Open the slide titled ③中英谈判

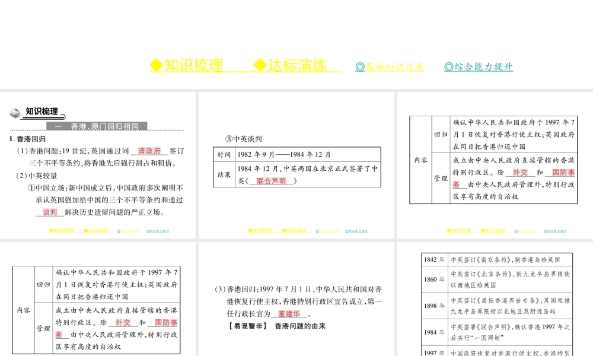click(x=296, y=165)
